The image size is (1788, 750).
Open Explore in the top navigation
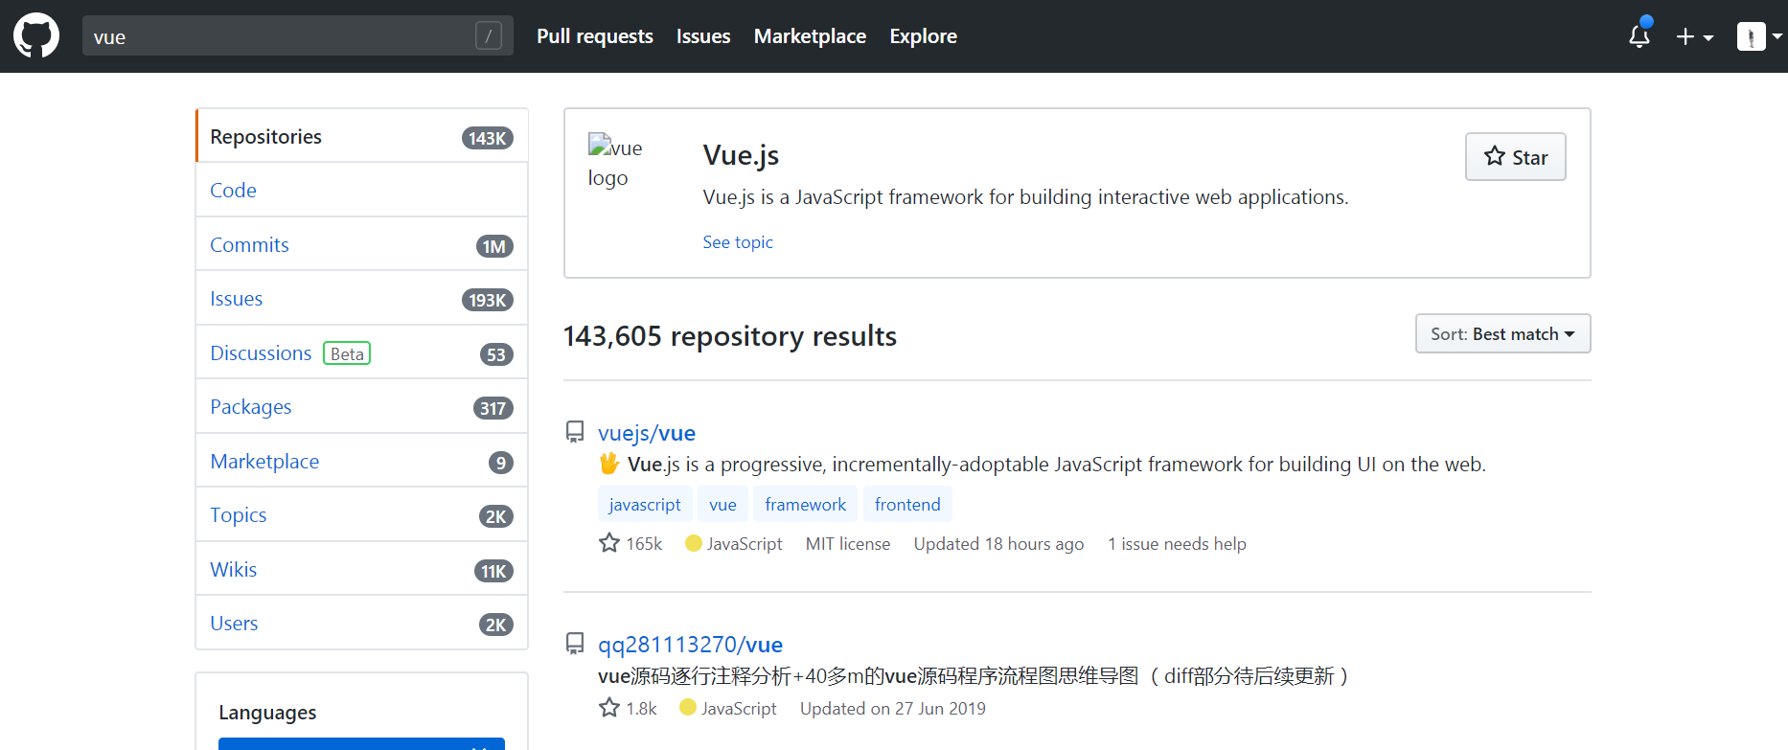923,36
